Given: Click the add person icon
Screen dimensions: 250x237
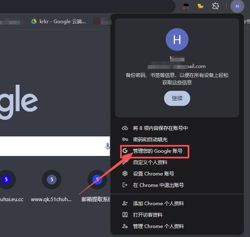Looking at the screenshot, I should [x=125, y=203].
